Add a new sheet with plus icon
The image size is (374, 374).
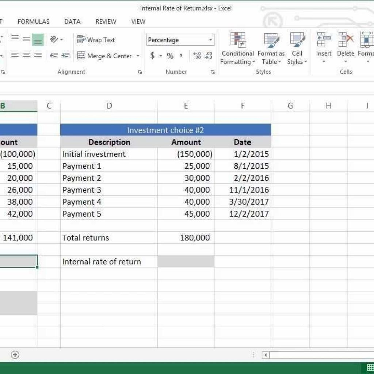tap(15, 355)
